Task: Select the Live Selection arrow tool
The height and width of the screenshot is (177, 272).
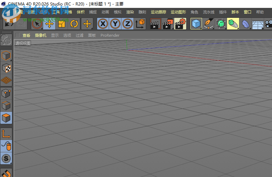Action: click(x=37, y=24)
